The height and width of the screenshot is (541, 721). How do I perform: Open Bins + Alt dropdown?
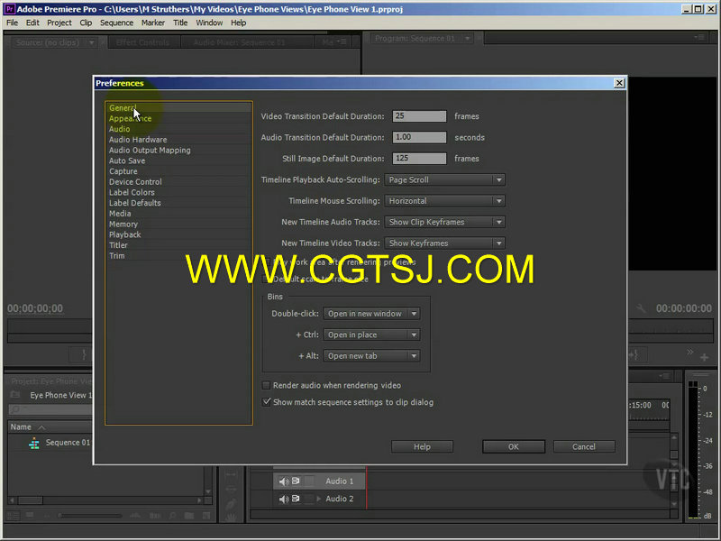371,356
